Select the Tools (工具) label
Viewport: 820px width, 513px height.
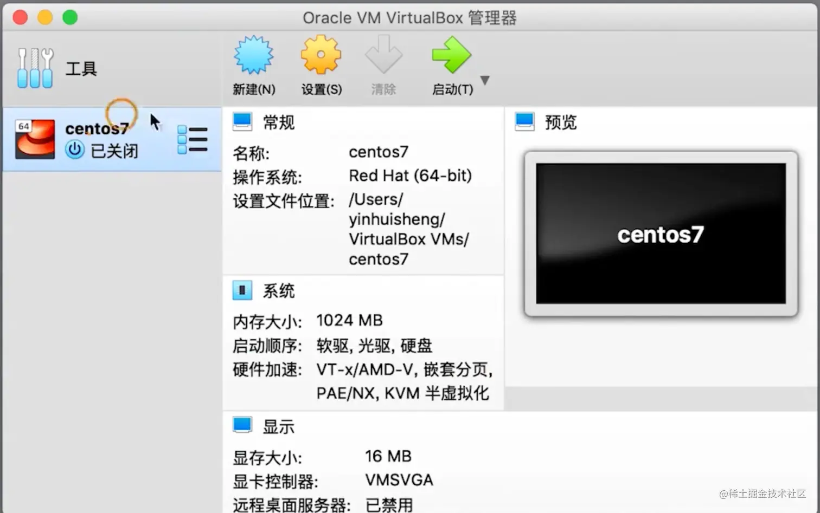click(81, 69)
